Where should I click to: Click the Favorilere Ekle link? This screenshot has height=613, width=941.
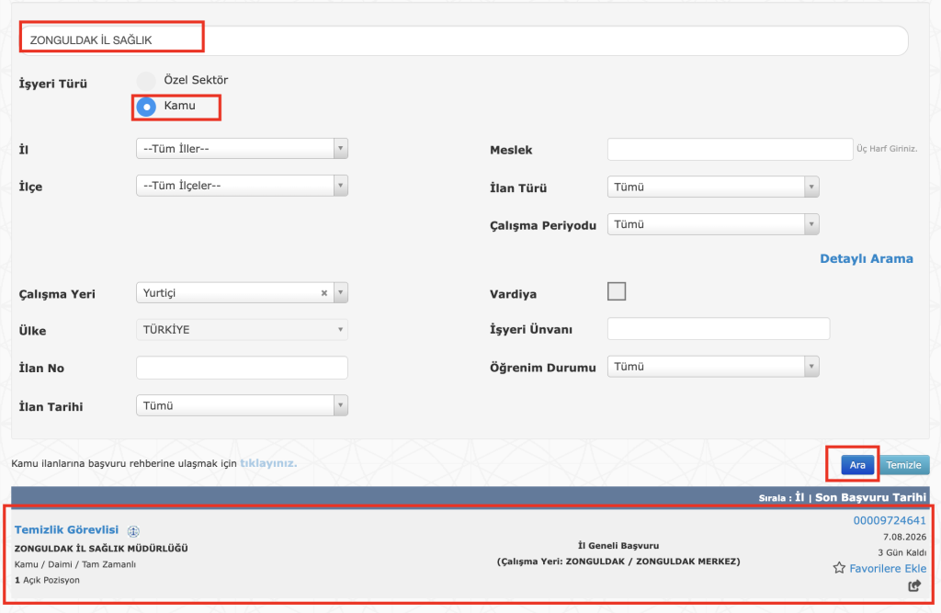point(888,568)
